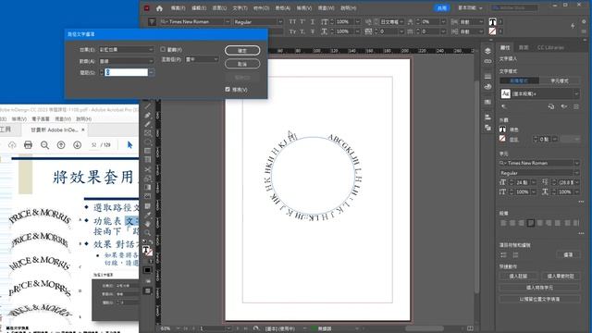This screenshot has height=333, width=592.
Task: Select the Scissors tool
Action: click(x=148, y=169)
